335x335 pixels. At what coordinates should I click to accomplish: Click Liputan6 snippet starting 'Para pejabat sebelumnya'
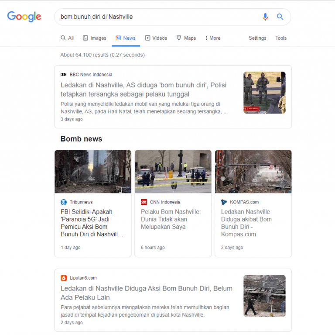click(145, 311)
